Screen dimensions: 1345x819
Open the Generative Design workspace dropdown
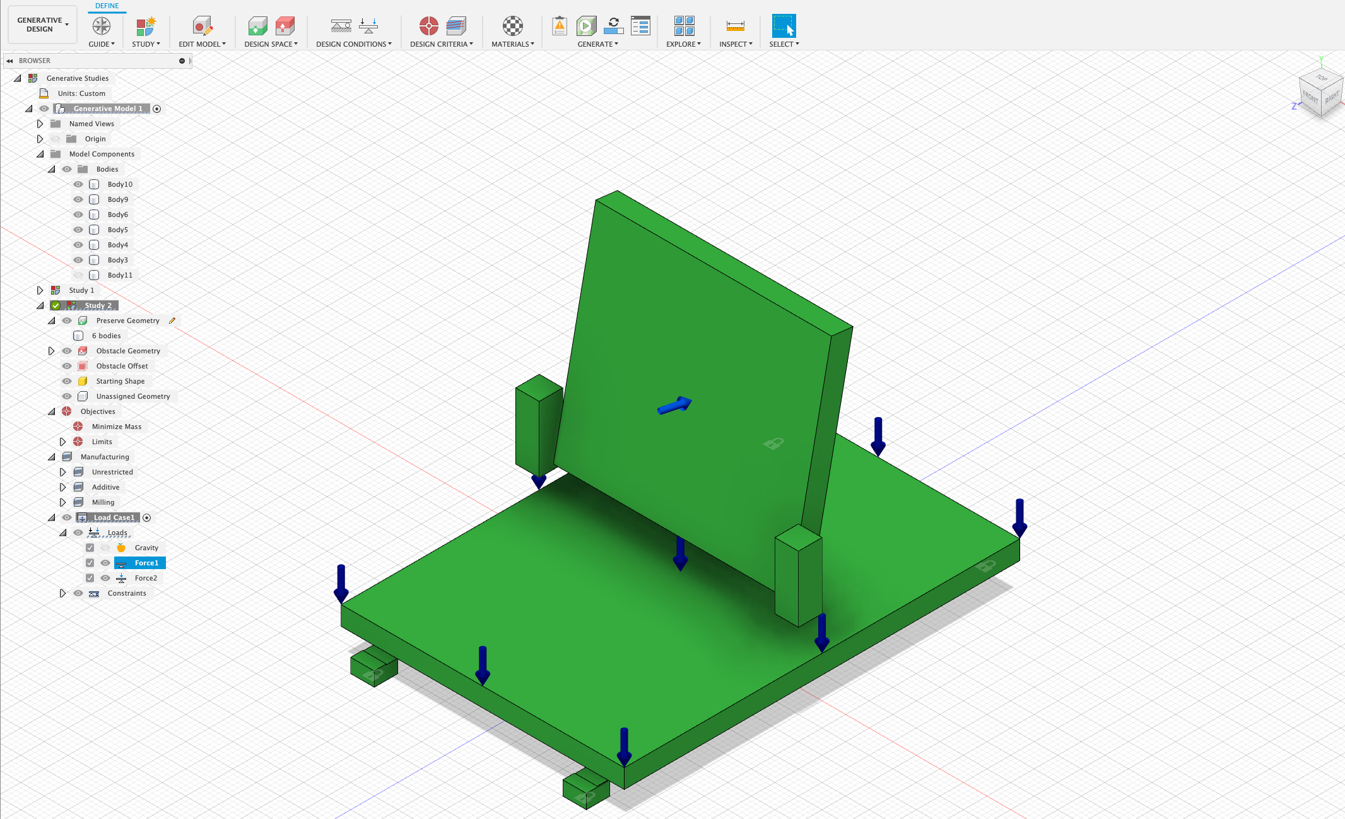42,25
